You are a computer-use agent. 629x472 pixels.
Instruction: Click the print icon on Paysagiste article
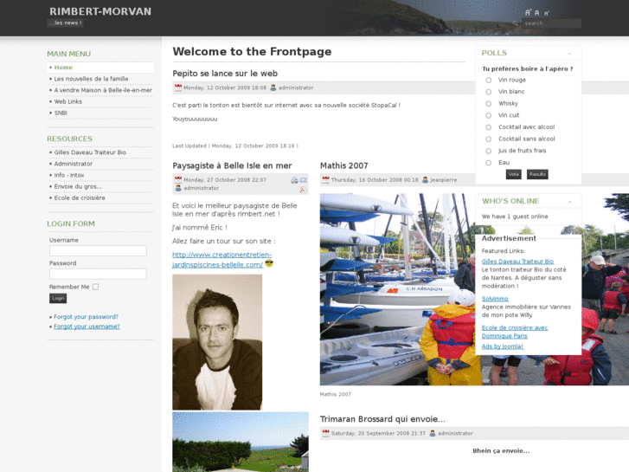coord(294,180)
